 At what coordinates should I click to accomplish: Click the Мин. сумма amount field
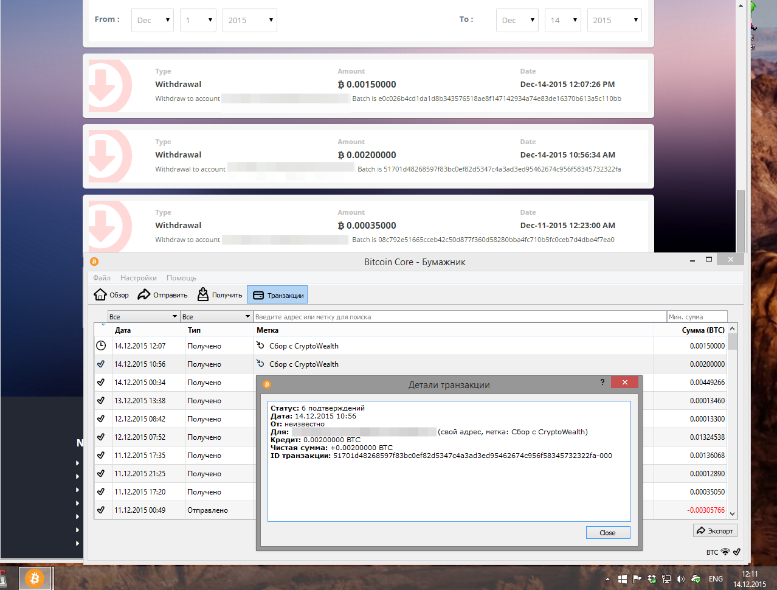(696, 317)
